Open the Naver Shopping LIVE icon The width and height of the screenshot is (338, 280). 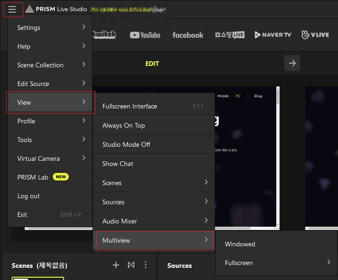[230, 35]
